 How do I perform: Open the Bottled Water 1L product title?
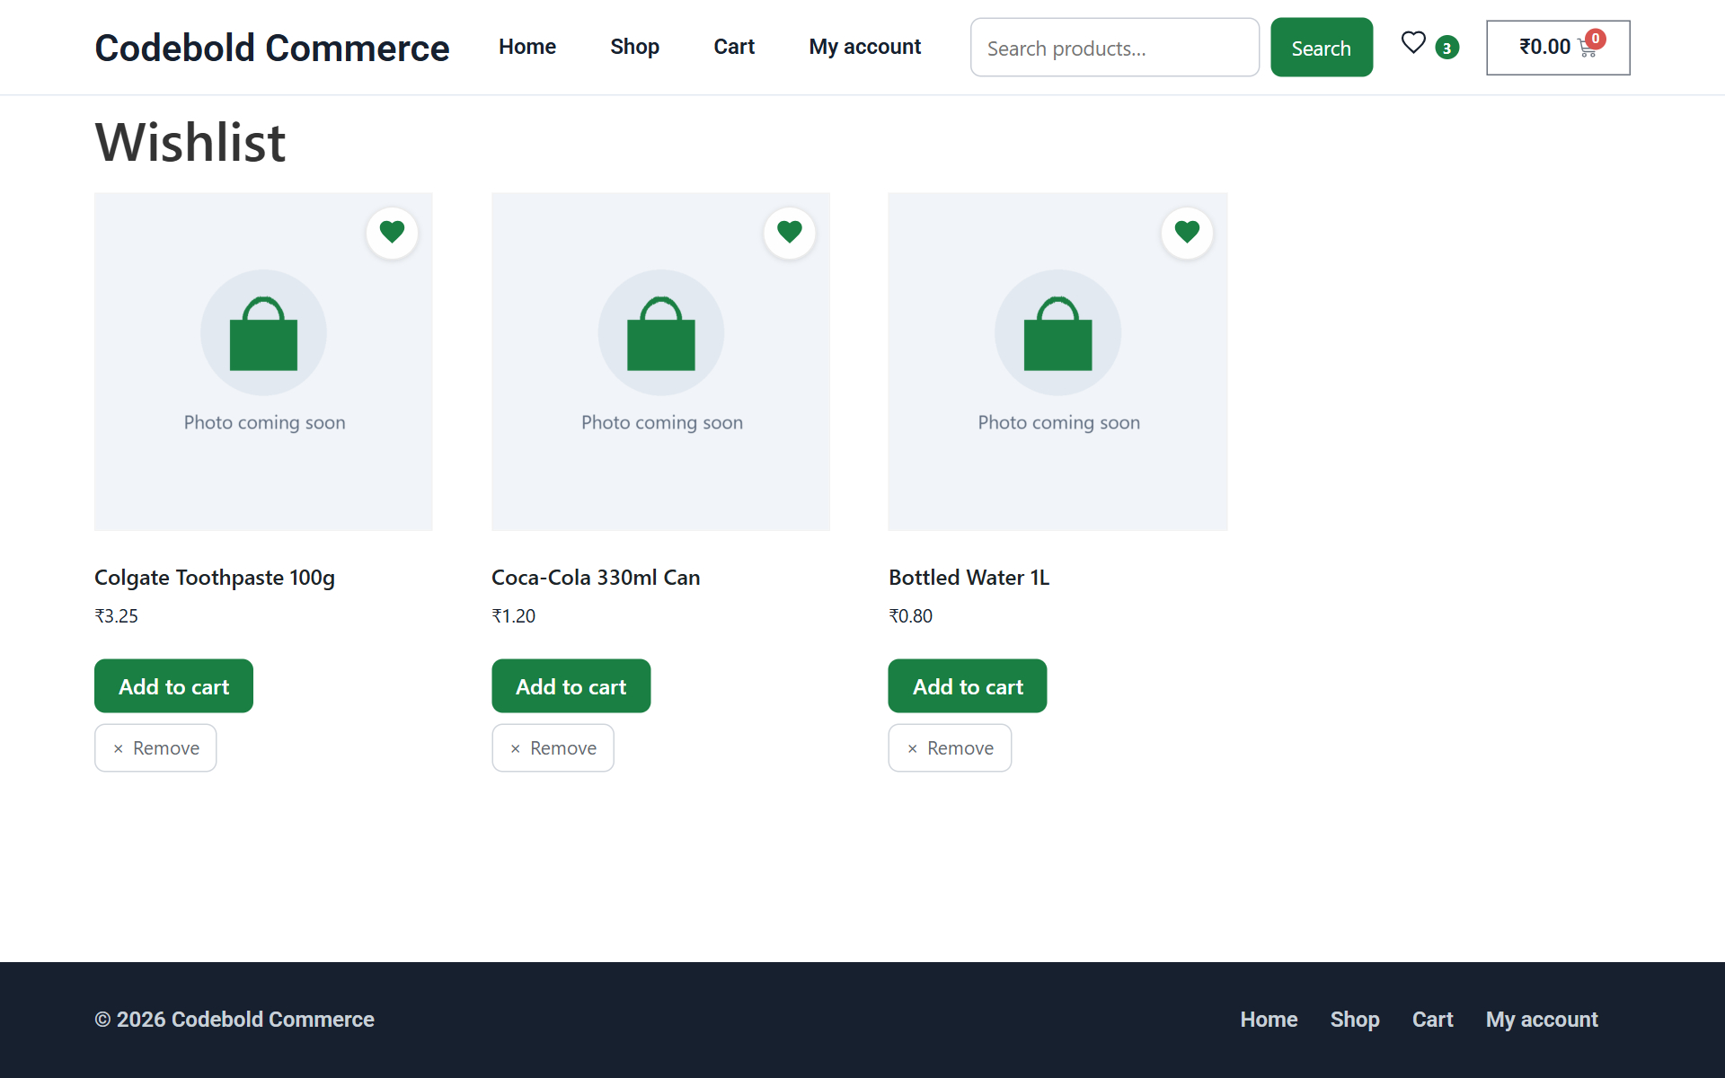[x=969, y=578]
